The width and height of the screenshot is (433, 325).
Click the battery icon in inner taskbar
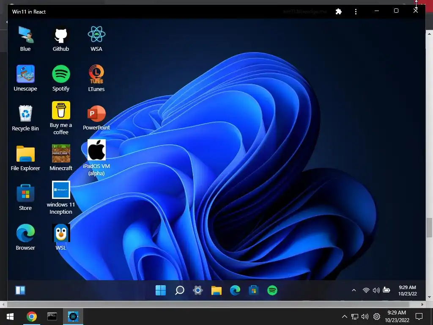click(386, 290)
